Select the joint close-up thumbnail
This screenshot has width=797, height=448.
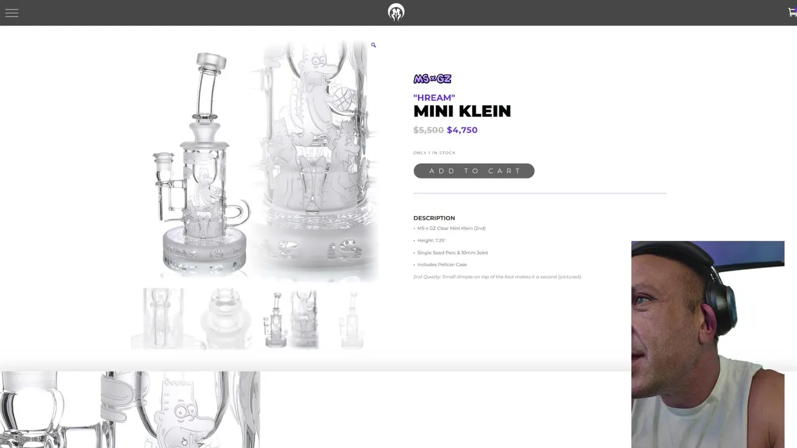225,318
